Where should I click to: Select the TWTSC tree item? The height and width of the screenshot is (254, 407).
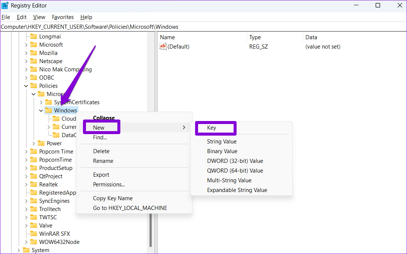pyautogui.click(x=48, y=217)
